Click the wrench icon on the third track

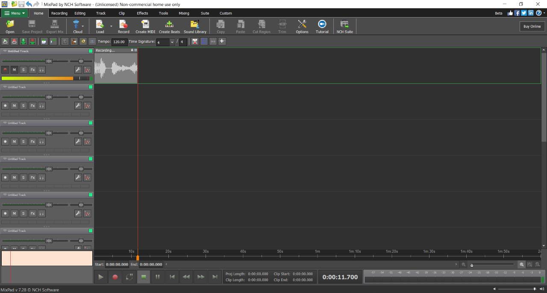point(78,142)
